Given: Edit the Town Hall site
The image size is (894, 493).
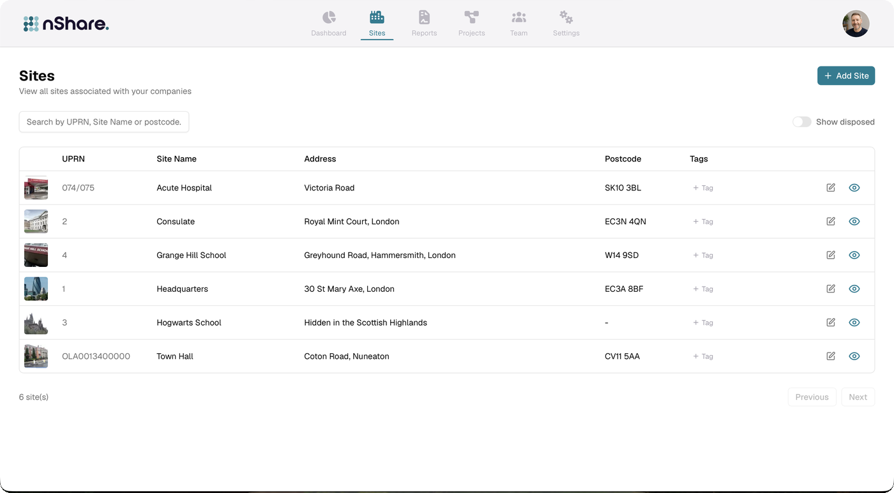Looking at the screenshot, I should [831, 356].
